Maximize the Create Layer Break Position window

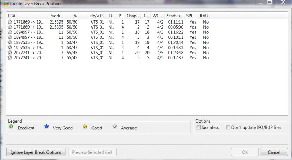coord(269,2)
